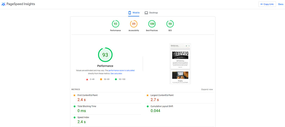This screenshot has height=127, width=285.
Task: Jump to Performance label under score 93
Action: 116,31
